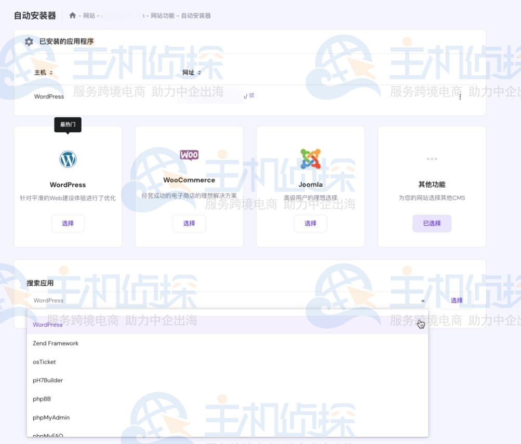Sort by 主机 column arrows
The width and height of the screenshot is (521, 444).
point(51,73)
